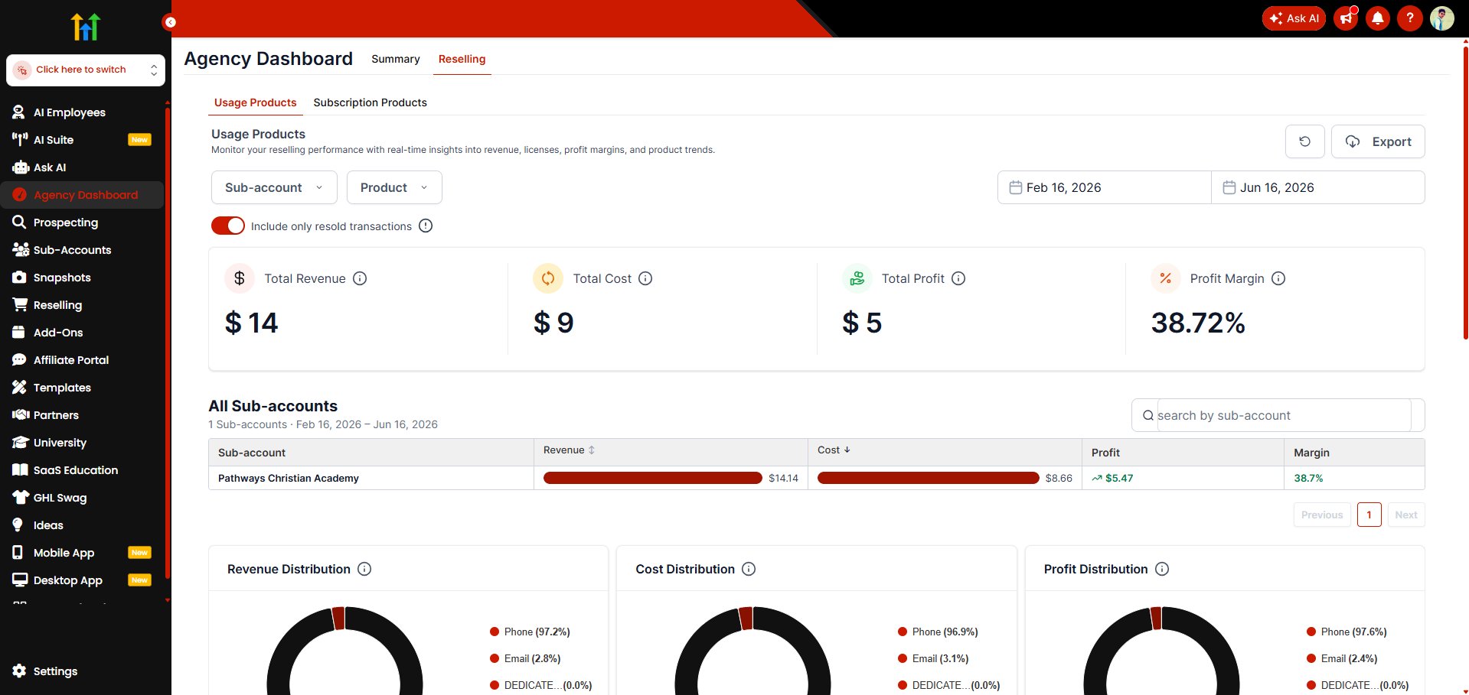Sort table by Revenue column arrows

pyautogui.click(x=591, y=450)
